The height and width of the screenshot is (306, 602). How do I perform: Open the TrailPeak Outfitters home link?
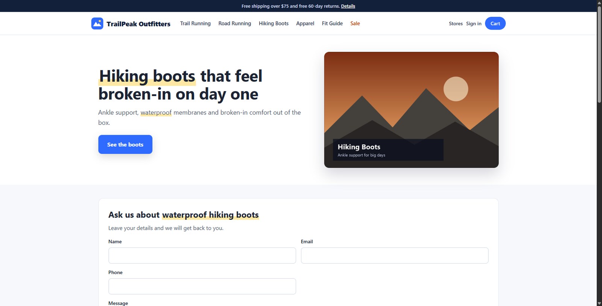pos(131,24)
